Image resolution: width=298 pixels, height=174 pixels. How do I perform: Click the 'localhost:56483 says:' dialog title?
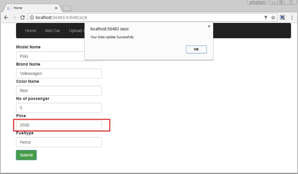pos(110,29)
